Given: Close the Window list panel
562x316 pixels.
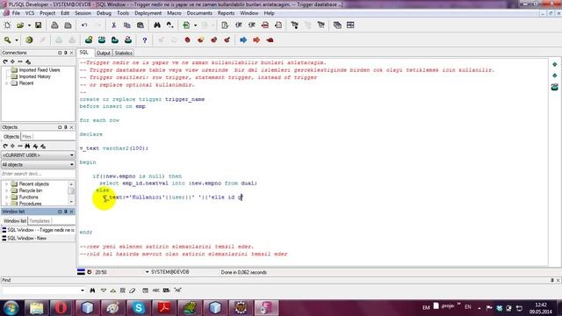Looking at the screenshot, I should (x=72, y=212).
